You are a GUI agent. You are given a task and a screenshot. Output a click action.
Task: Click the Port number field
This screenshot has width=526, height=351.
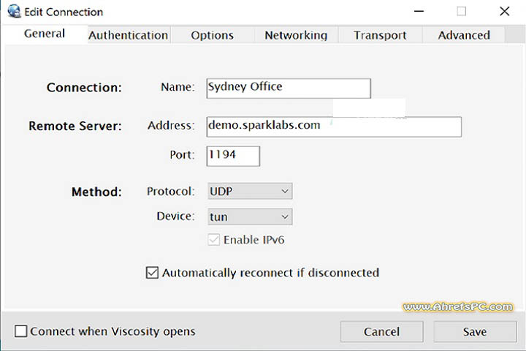pyautogui.click(x=233, y=156)
